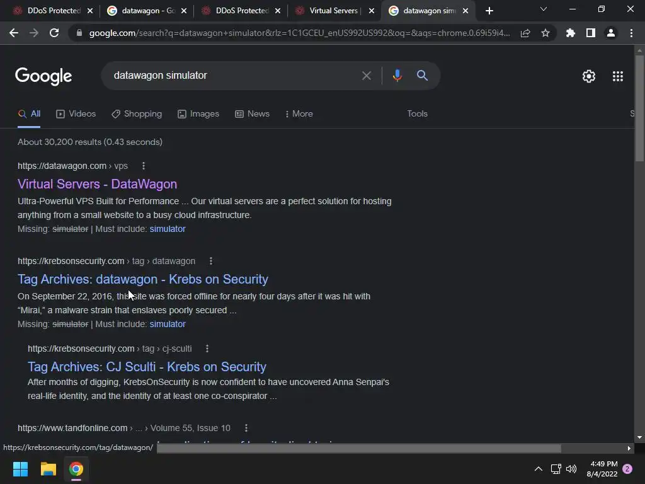Click the browser address bar URL
Image resolution: width=645 pixels, height=484 pixels.
[299, 33]
